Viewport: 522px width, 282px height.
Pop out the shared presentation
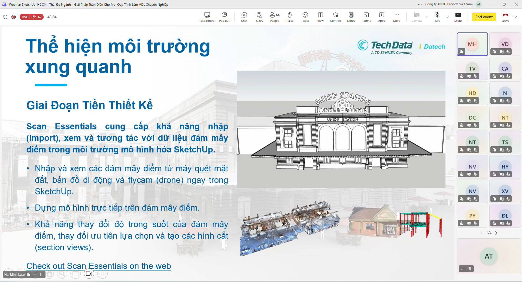(x=224, y=17)
